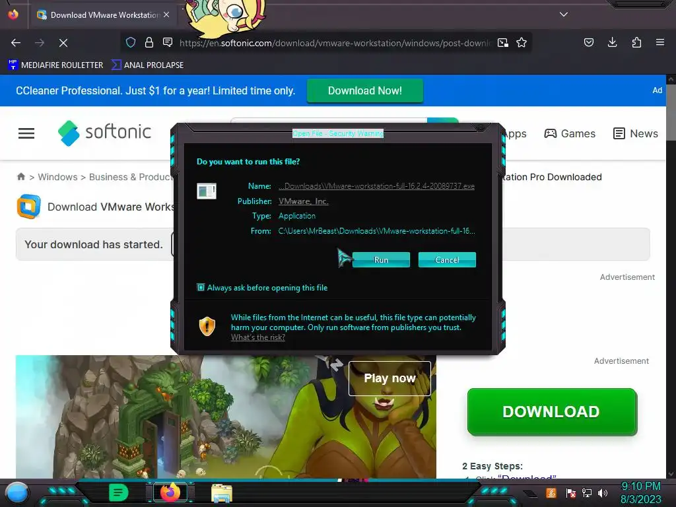Expand the list all tabs chevron

point(564,15)
